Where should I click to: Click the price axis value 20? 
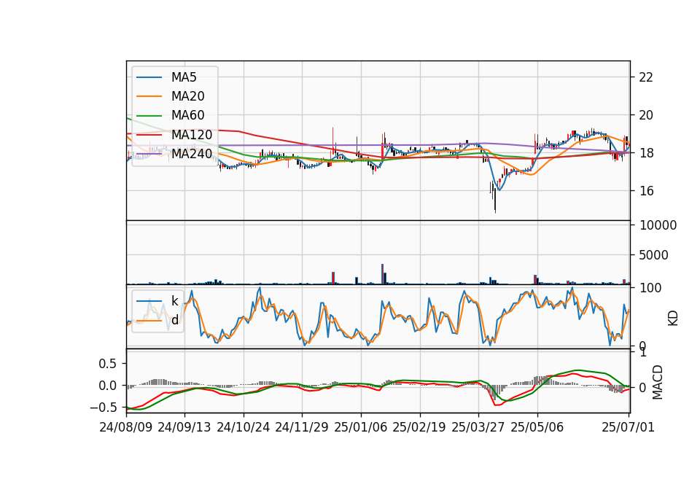[x=646, y=115]
